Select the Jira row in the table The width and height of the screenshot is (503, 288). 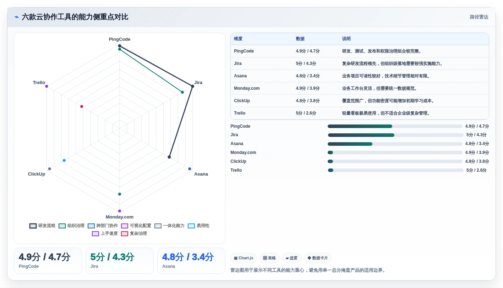360,63
